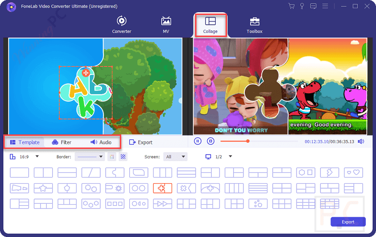Open the border color palette icon
Image resolution: width=376 pixels, height=237 pixels.
(x=112, y=157)
